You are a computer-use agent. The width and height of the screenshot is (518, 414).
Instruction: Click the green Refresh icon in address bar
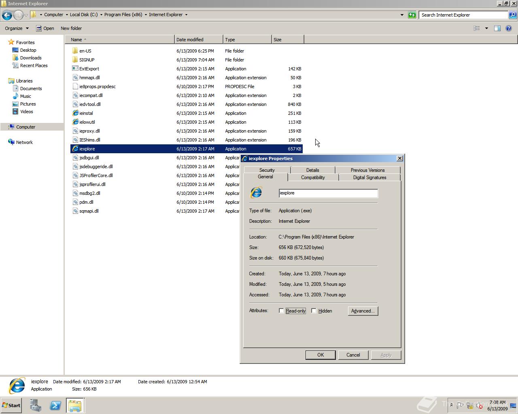(x=412, y=15)
